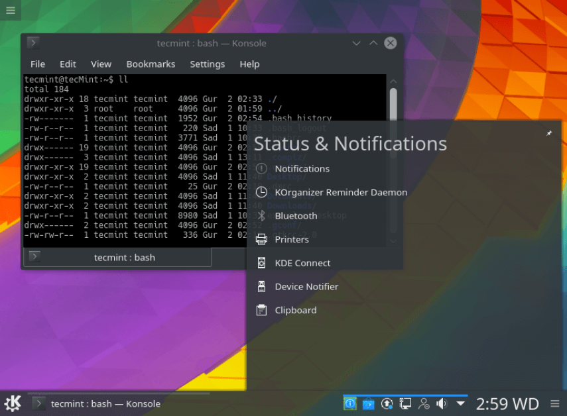Collapse hidden tray icons with the arrow

click(x=460, y=403)
